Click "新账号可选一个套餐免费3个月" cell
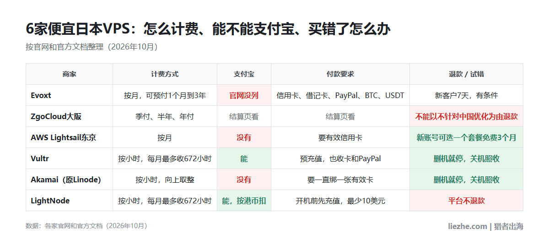549x251 pixels. pyautogui.click(x=466, y=137)
